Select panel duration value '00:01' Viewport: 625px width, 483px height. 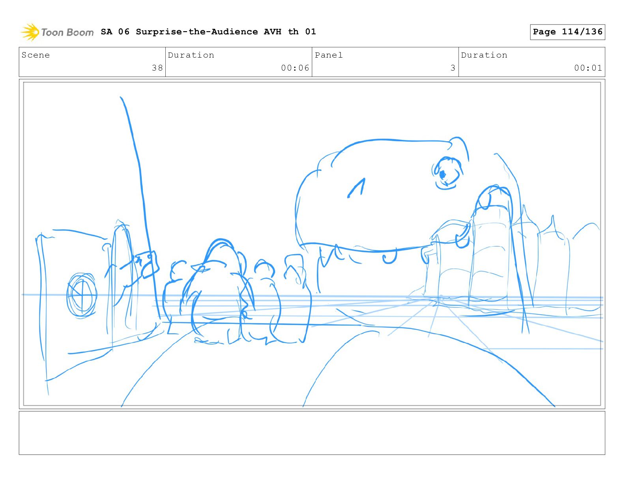(x=588, y=68)
